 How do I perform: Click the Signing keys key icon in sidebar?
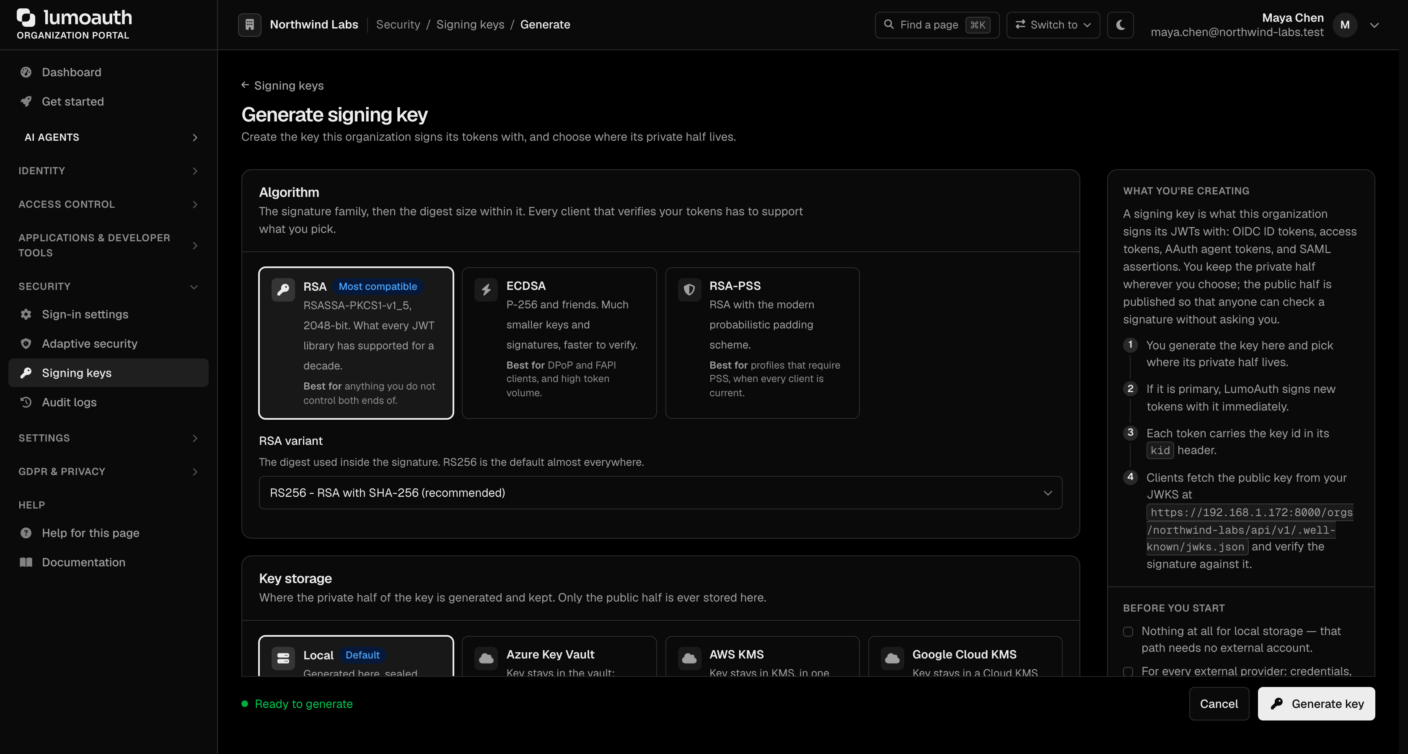click(x=26, y=373)
